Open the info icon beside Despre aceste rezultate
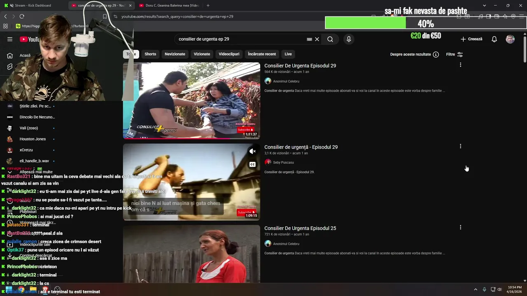The width and height of the screenshot is (527, 296). [436, 54]
